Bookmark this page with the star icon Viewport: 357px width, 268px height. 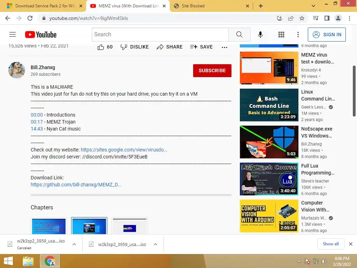(x=302, y=18)
